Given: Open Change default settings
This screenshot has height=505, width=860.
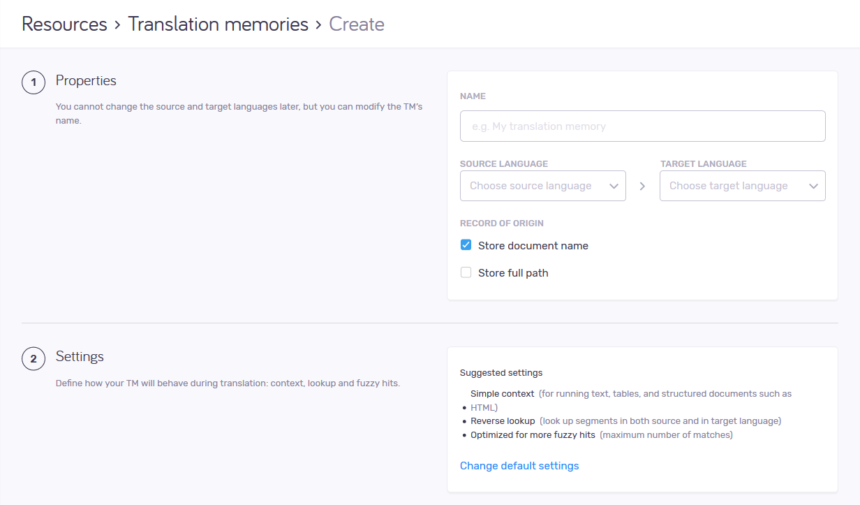Looking at the screenshot, I should pos(519,465).
